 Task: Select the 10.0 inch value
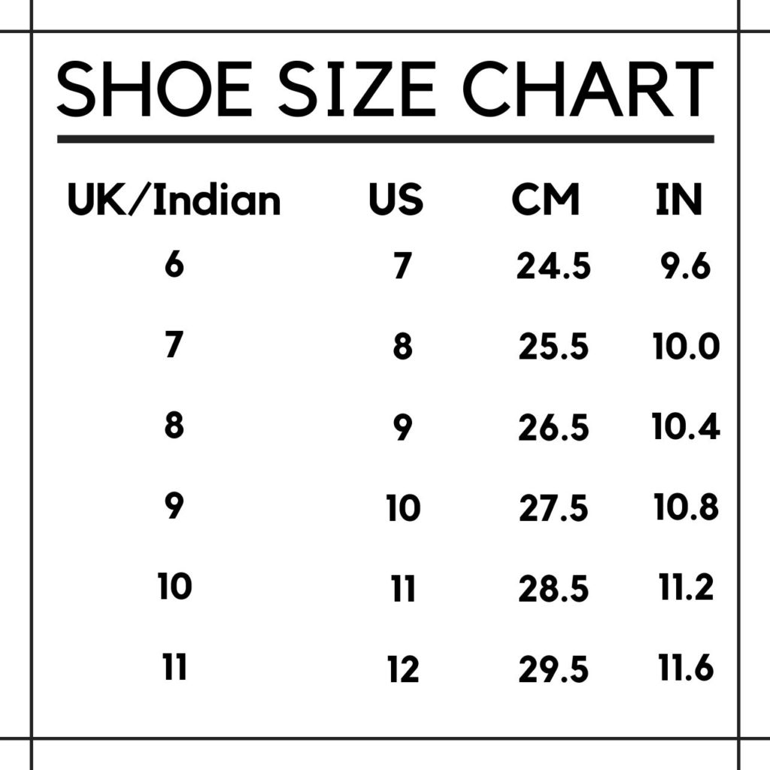click(686, 346)
